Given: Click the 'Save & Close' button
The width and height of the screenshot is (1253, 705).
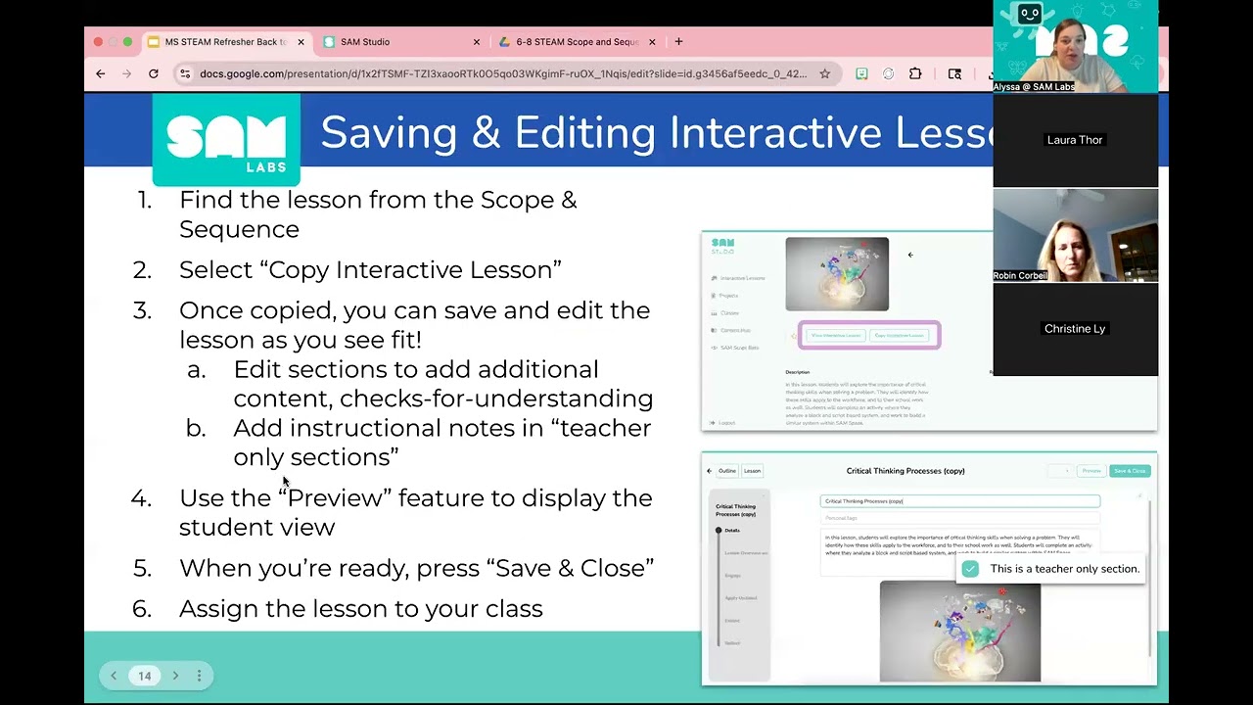Looking at the screenshot, I should pos(1130,471).
